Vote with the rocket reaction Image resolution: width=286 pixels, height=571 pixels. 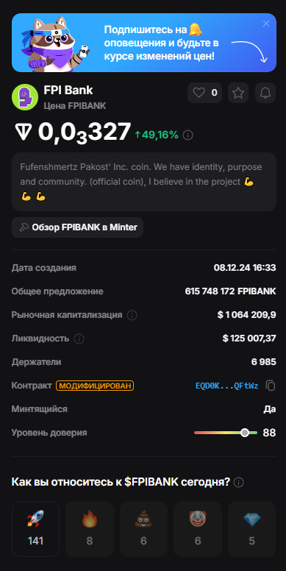(36, 529)
